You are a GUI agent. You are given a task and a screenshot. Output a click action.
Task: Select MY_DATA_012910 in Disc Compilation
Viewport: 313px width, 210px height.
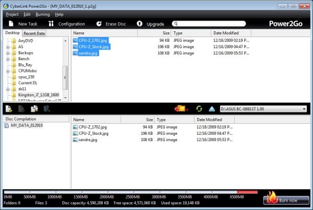pyautogui.click(x=27, y=125)
